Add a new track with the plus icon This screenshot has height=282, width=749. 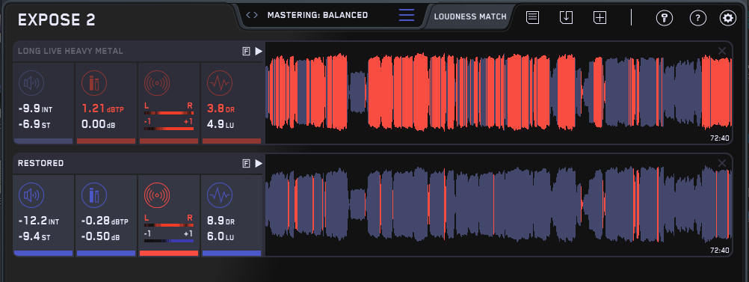(599, 18)
